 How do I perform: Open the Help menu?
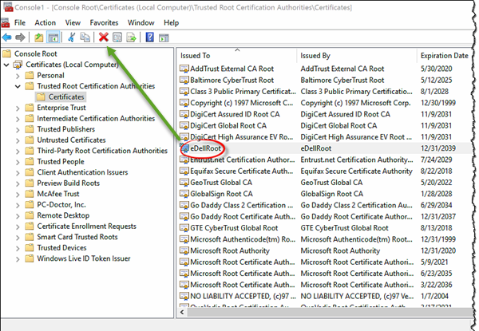coord(171,23)
